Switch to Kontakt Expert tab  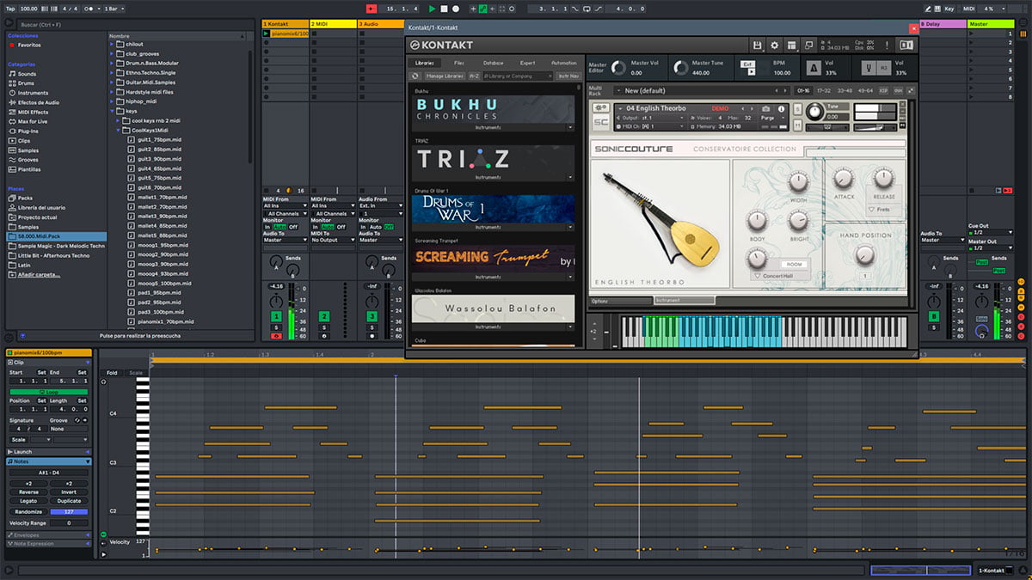click(x=527, y=63)
